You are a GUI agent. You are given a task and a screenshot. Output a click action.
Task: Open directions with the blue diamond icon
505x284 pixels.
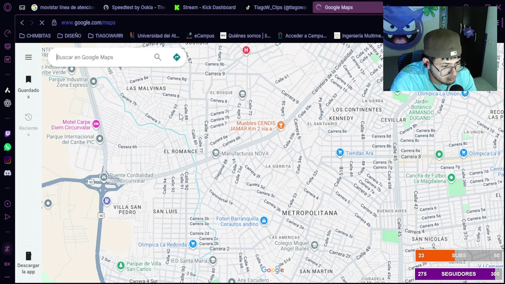176,57
